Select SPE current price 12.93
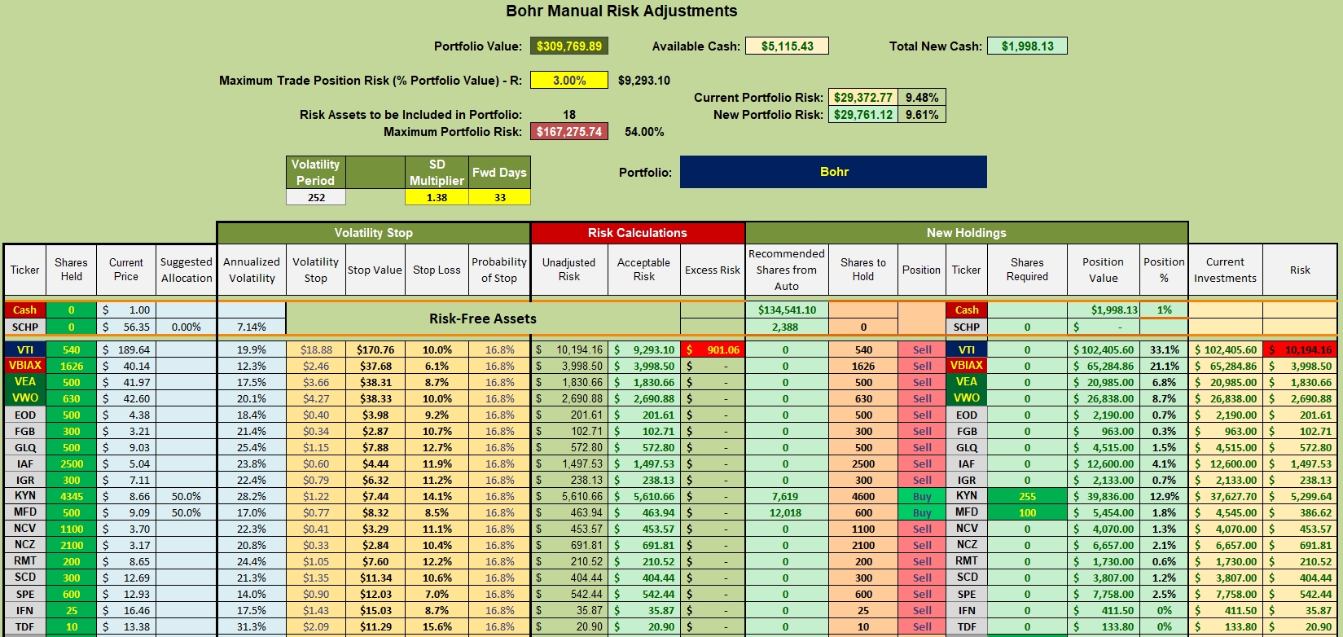This screenshot has height=637, width=1343. click(x=126, y=594)
